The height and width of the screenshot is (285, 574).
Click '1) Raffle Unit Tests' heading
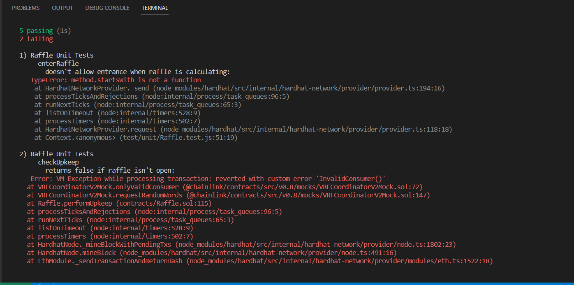coord(56,56)
